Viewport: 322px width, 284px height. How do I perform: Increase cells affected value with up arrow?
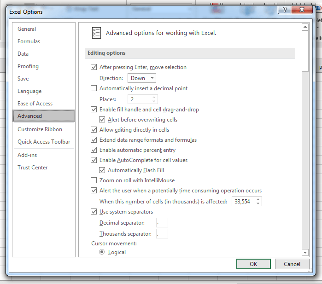click(258, 199)
